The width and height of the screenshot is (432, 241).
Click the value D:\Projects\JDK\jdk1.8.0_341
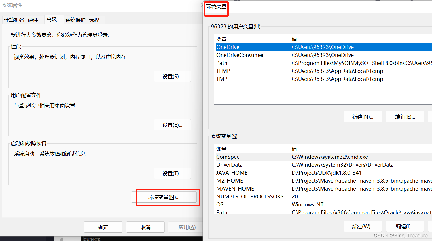[x=327, y=173]
